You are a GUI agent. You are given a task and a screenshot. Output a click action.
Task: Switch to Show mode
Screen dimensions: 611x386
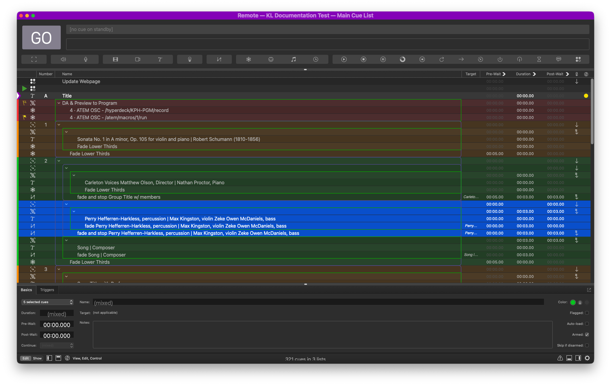37,358
